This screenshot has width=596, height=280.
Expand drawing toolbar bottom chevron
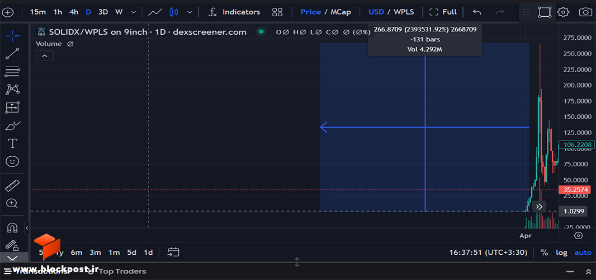pos(12,258)
